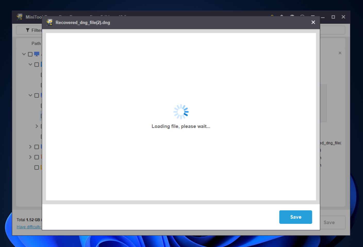Collapse the This PC tree node
363x247 pixels.
coord(23,54)
